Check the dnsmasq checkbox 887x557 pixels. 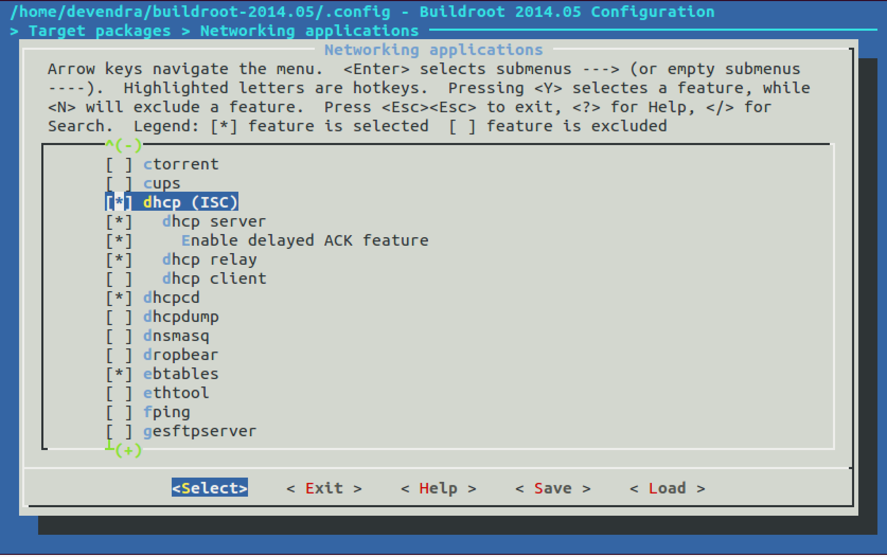click(x=119, y=336)
